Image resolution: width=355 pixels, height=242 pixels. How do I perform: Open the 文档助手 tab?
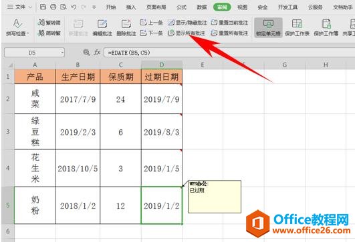(x=343, y=7)
